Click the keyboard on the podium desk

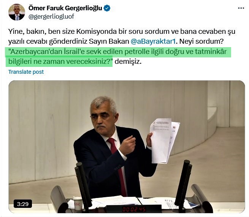coord(171,204)
